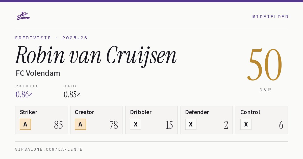Click the EREDIVISIE · 2025-26 league label

coord(51,38)
